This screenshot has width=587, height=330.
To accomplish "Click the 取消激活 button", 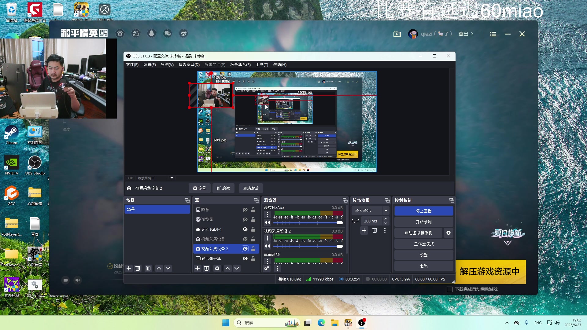I will (251, 188).
